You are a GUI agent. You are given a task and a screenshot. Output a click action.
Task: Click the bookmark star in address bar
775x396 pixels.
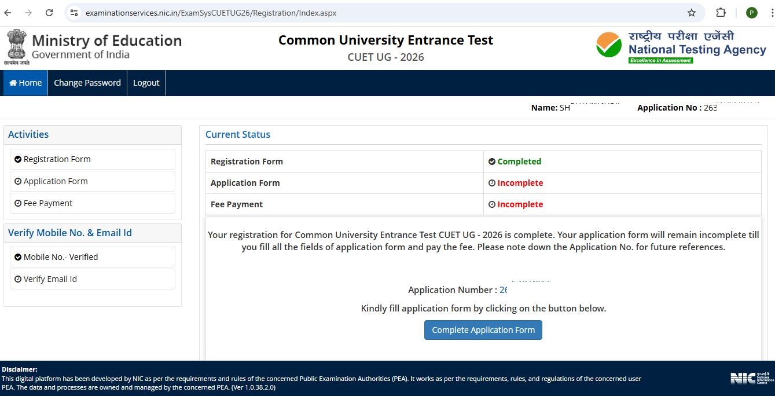pos(690,12)
